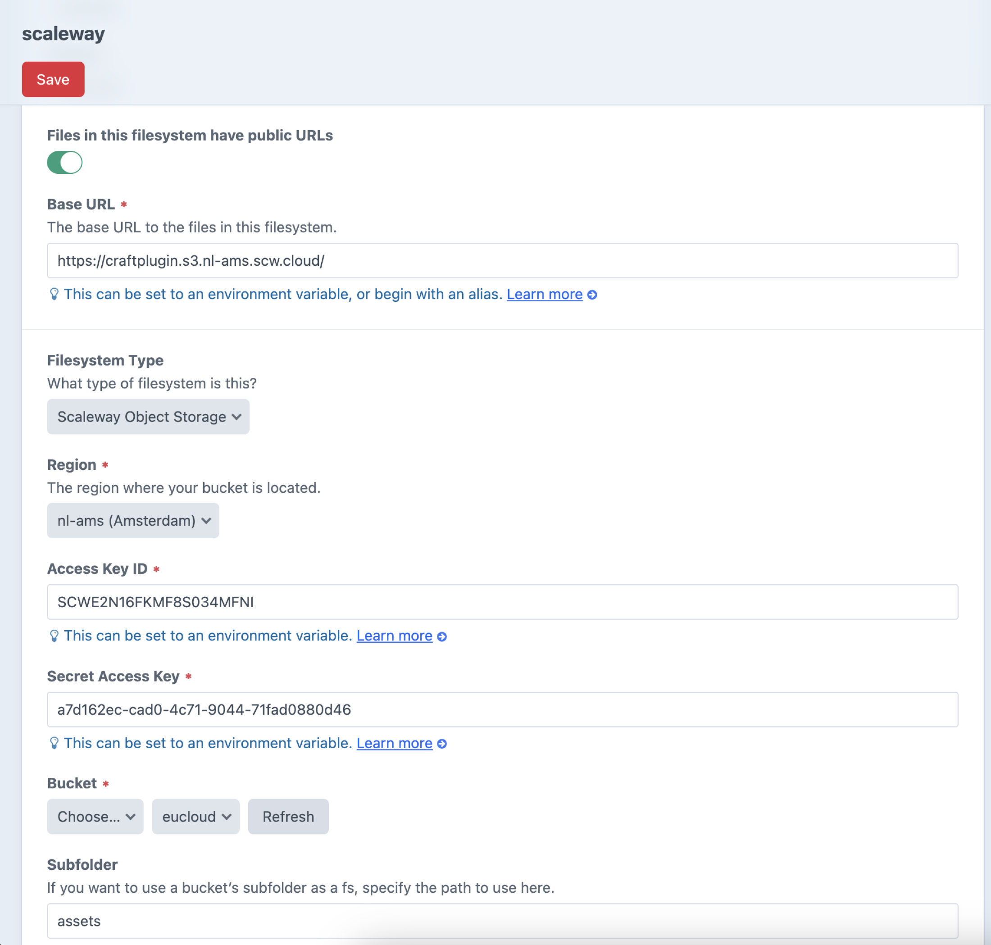Open the Learn more link for Base URL

(x=545, y=294)
